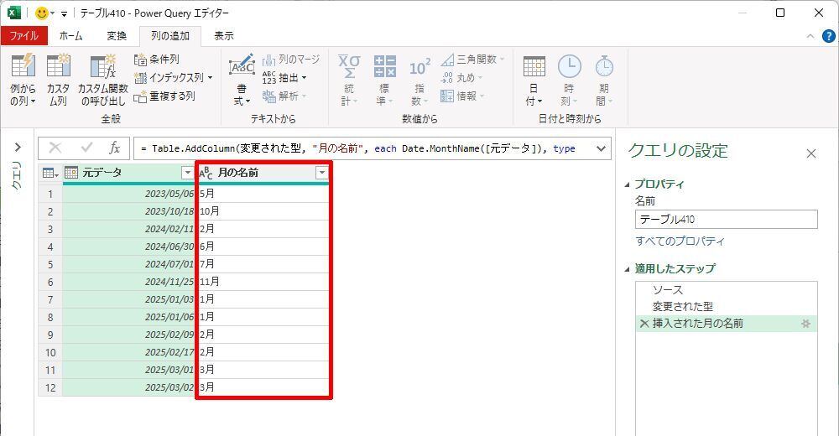Open Trigonometry (三角関数) menu
The width and height of the screenshot is (839, 436).
pos(473,60)
